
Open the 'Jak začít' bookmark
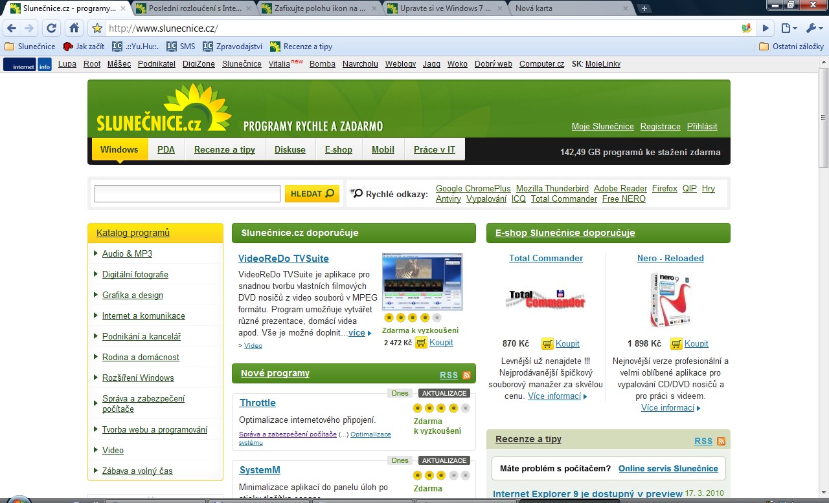[x=84, y=47]
